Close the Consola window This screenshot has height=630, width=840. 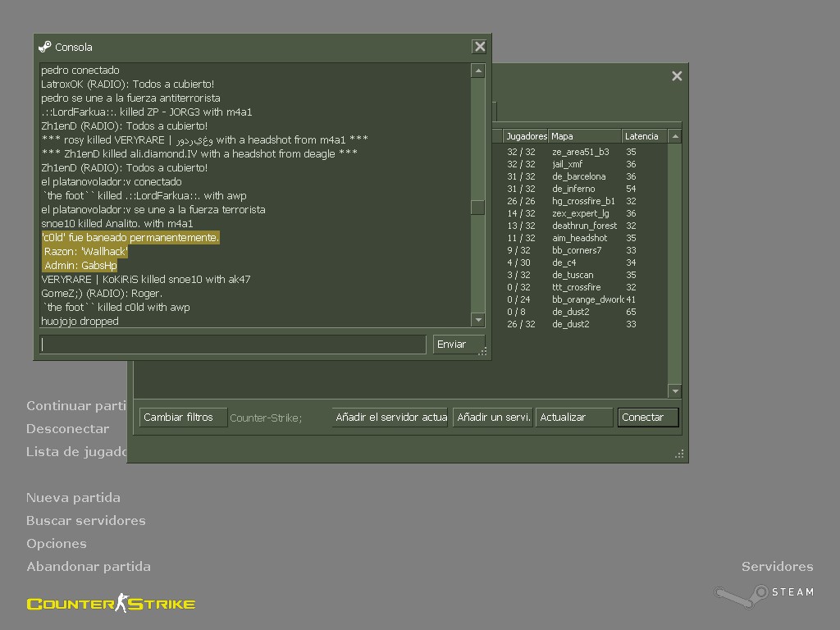479,47
